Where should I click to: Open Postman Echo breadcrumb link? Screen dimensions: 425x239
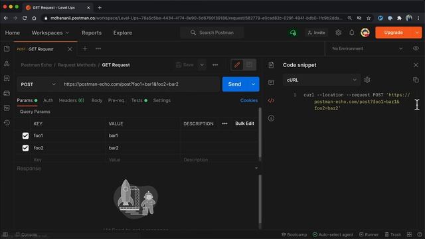(x=37, y=65)
